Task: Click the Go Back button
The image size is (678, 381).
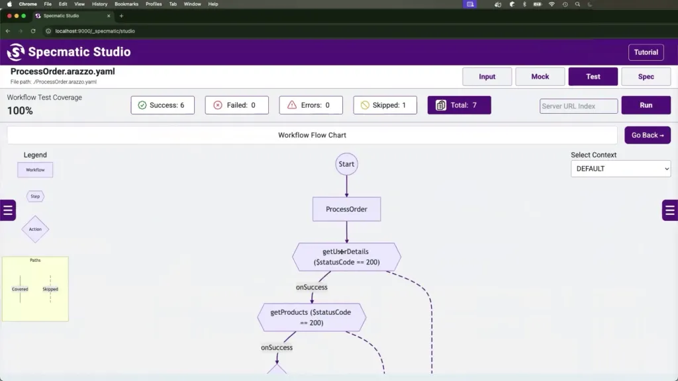Action: point(647,135)
